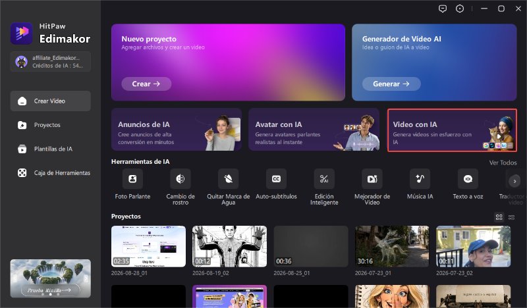Viewport: 527px width, 308px height.
Task: Switch projects to grid view
Action: click(499, 217)
